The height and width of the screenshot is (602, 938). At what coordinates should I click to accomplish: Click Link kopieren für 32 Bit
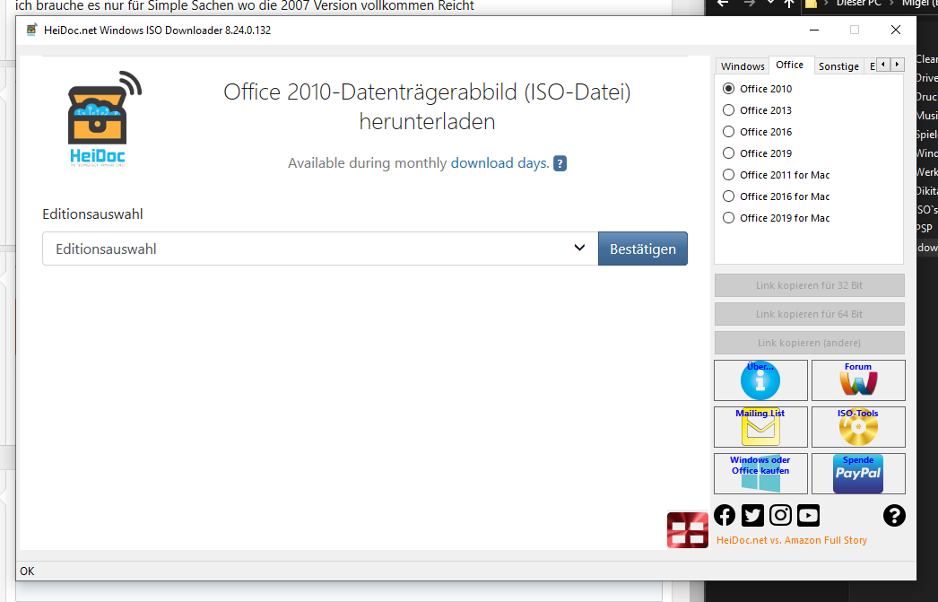[810, 285]
